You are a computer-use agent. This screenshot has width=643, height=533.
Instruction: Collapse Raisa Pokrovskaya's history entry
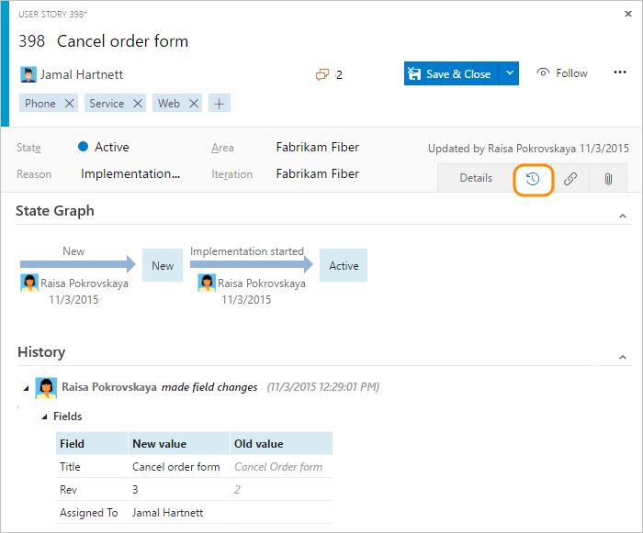click(x=26, y=388)
